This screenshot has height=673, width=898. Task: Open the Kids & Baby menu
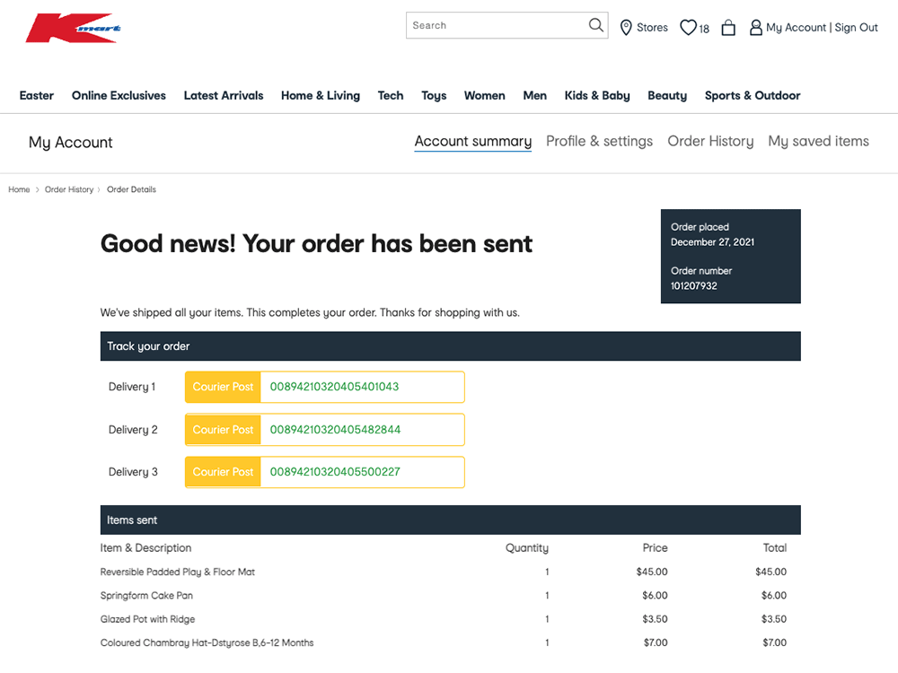(597, 95)
